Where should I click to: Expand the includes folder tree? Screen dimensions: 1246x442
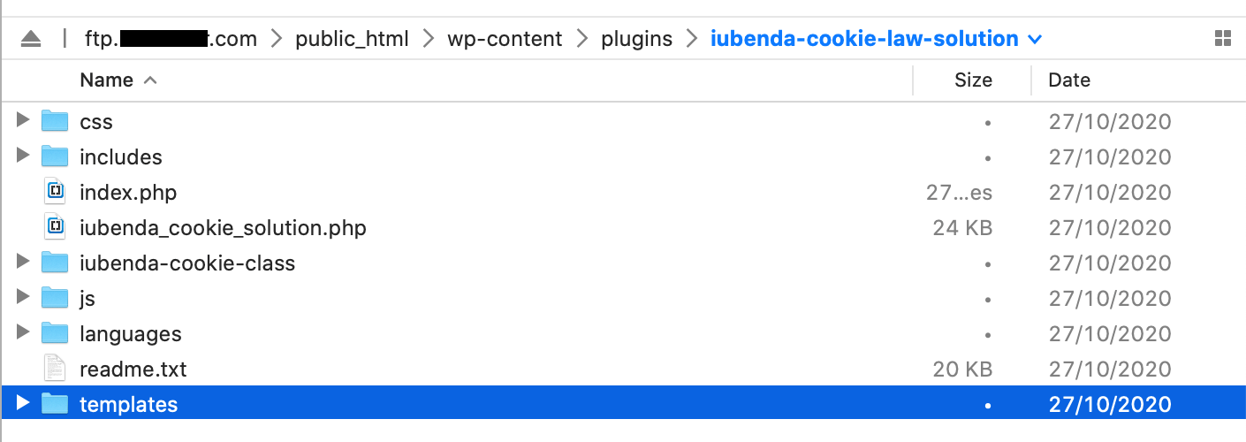(23, 156)
